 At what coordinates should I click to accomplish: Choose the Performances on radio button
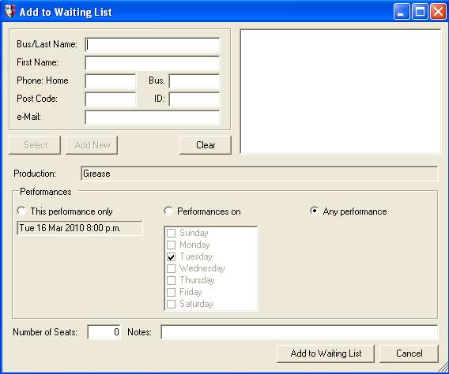168,211
